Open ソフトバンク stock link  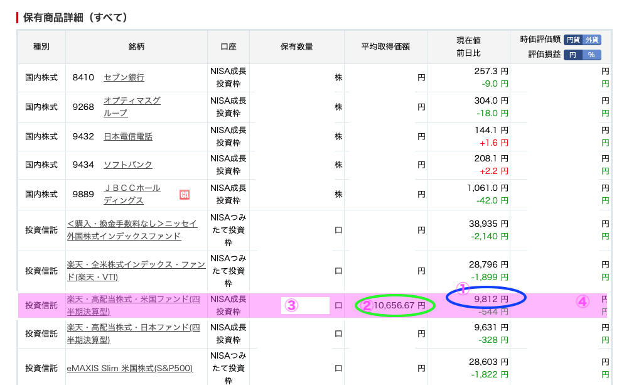(x=128, y=165)
